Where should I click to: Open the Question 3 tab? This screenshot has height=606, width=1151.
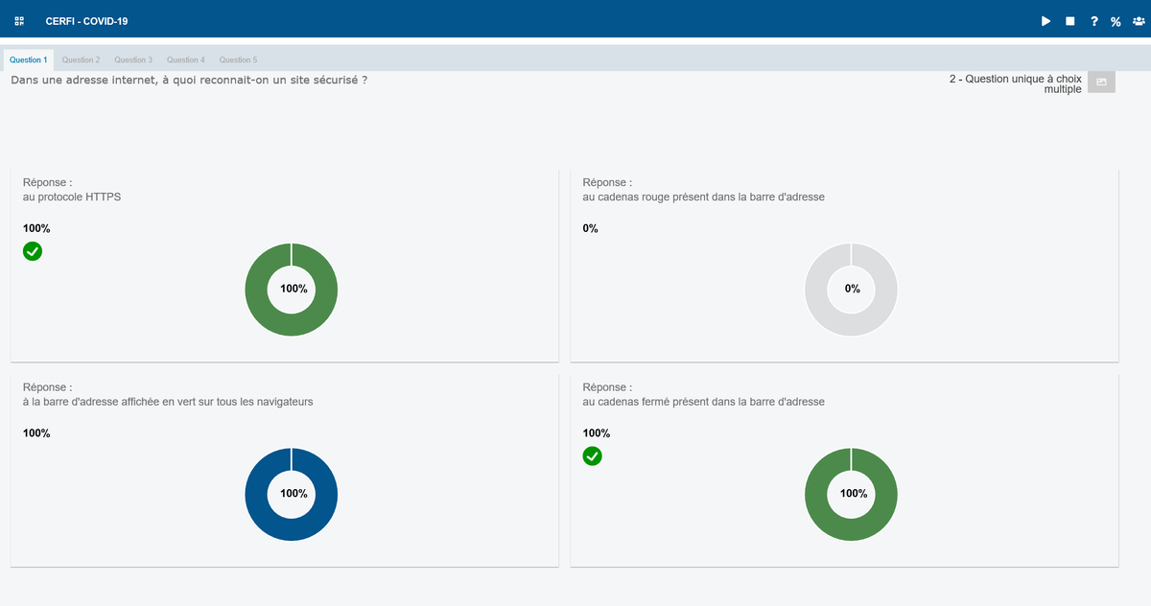pyautogui.click(x=133, y=59)
